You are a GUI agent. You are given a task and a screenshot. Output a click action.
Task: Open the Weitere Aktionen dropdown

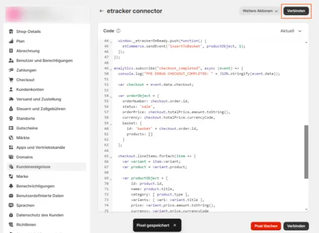[x=260, y=11]
